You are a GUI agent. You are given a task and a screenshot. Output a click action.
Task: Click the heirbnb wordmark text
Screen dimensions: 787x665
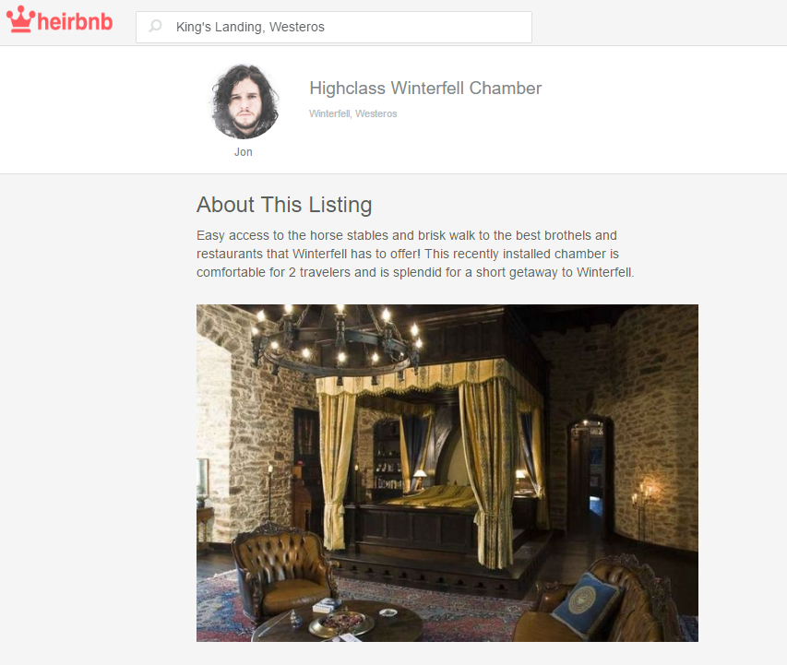pos(75,21)
